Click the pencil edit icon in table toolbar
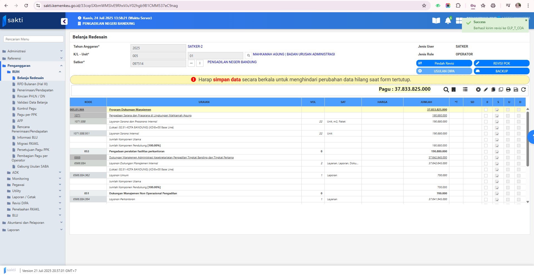This screenshot has height=275, width=534. click(486, 90)
